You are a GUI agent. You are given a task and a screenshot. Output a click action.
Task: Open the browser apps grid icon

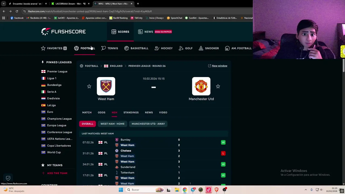(4, 18)
